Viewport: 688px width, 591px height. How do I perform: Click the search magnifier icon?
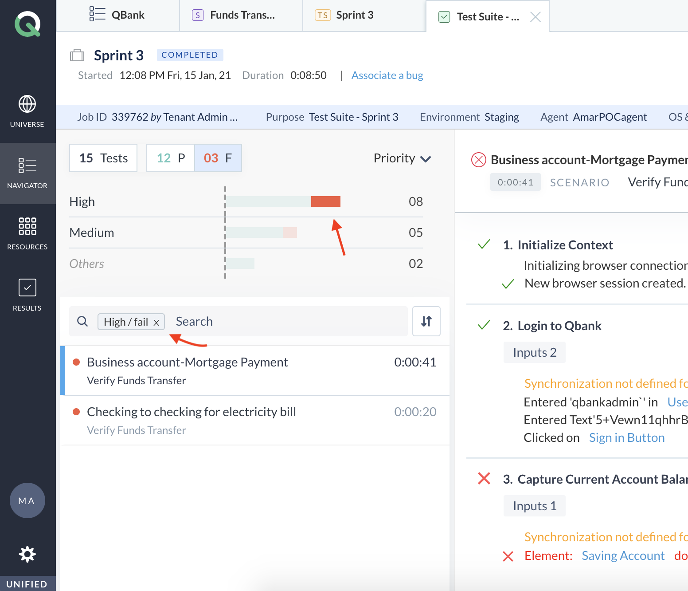[x=82, y=321]
